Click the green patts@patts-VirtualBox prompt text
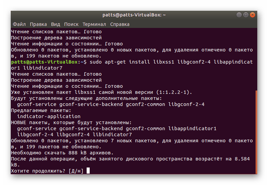The width and height of the screenshot is (268, 185). (44, 62)
